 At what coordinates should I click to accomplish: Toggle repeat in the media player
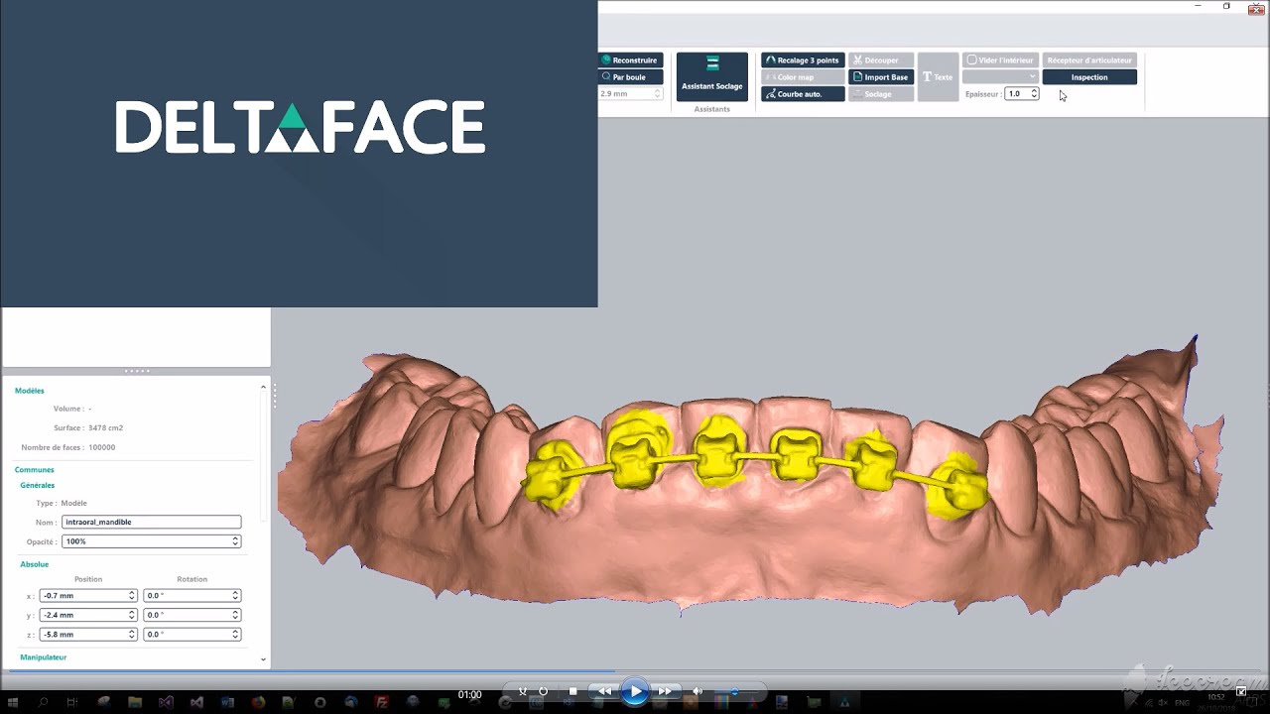[543, 691]
